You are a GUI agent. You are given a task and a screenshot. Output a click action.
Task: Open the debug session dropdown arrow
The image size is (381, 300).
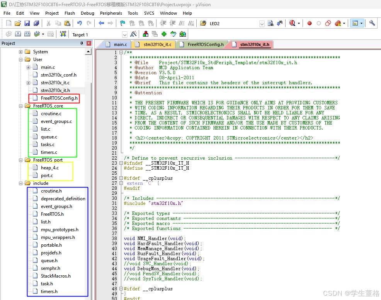point(299,24)
